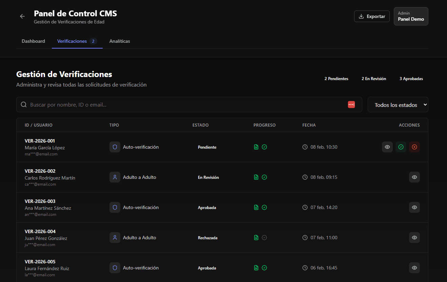Image resolution: width=447 pixels, height=282 pixels.
Task: Click the ID / USUARIO column header
Action: pos(39,125)
